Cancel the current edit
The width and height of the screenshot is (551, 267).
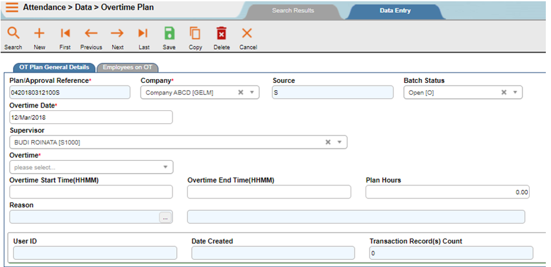pos(247,34)
